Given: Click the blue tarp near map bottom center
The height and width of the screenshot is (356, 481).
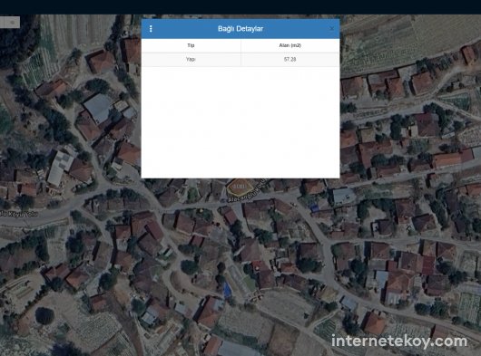Looking at the screenshot, I should [x=227, y=290].
